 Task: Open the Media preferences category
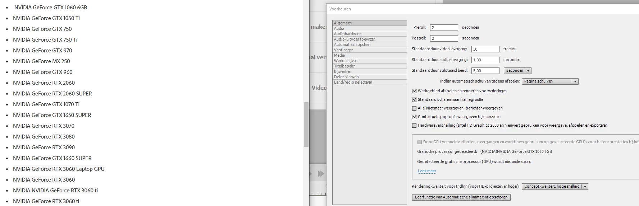tap(369, 55)
